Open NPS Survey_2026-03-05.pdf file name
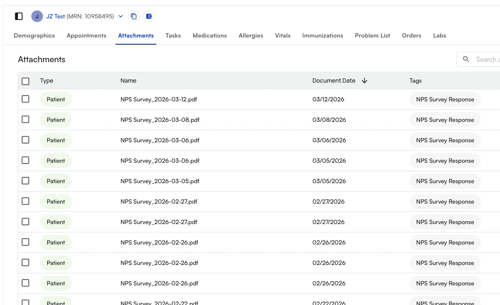500x305 pixels. tap(160, 181)
